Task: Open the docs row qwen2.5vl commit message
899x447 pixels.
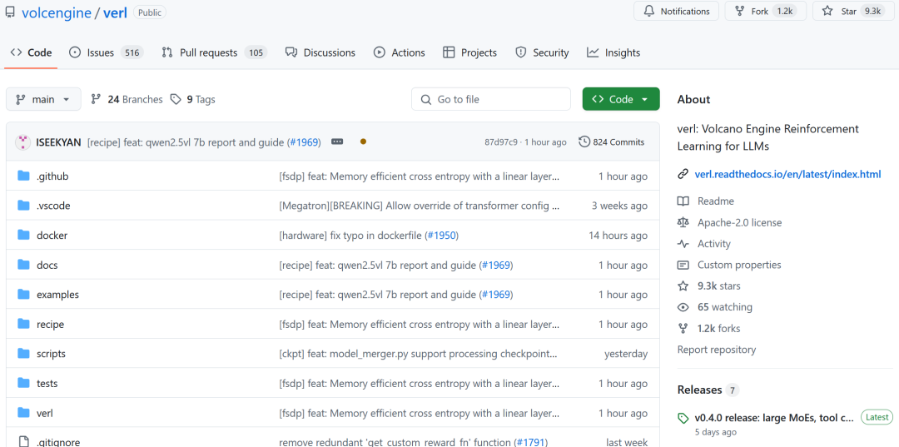Action: click(379, 266)
